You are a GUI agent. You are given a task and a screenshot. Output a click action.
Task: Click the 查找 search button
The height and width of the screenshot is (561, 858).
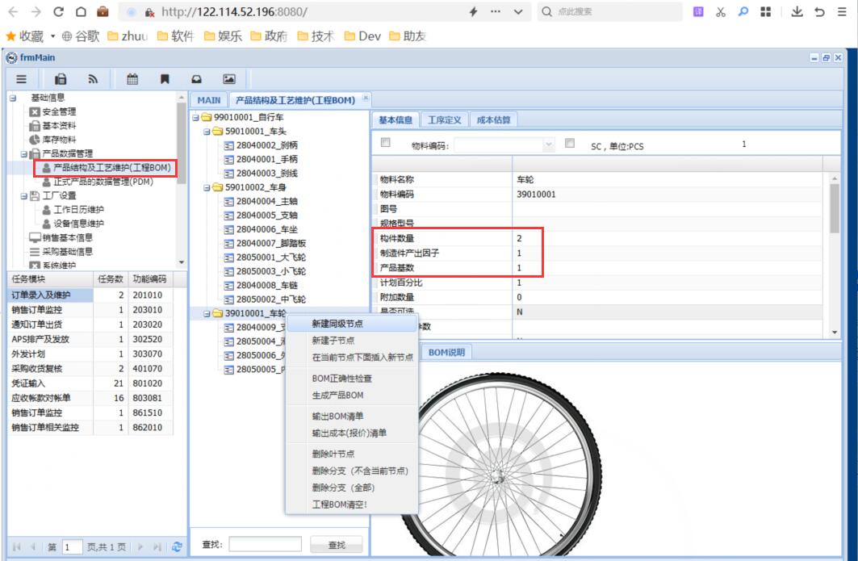[x=337, y=545]
